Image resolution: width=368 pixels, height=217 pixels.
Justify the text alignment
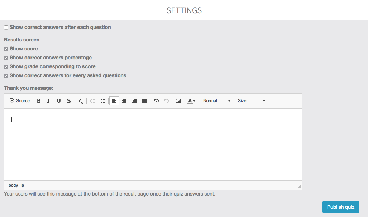[x=144, y=101]
